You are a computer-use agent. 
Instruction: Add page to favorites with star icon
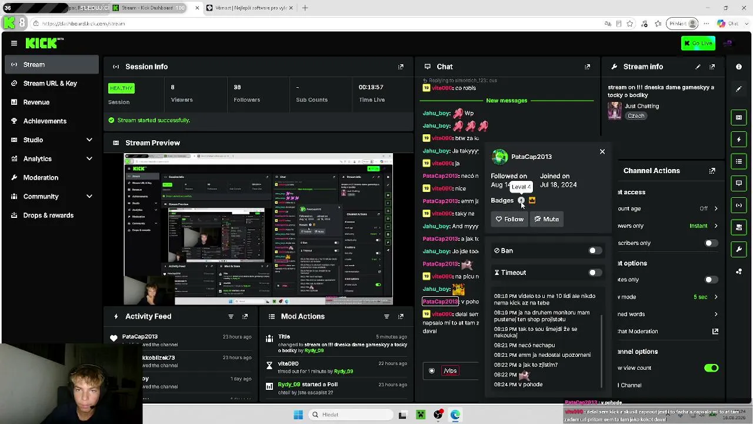tap(630, 24)
